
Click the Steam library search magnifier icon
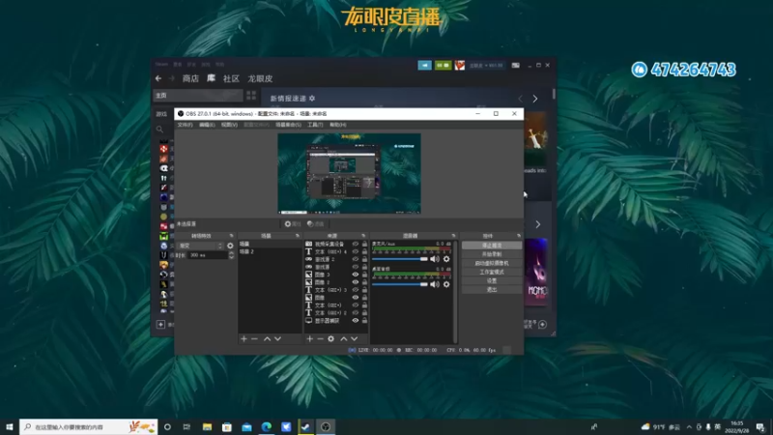[x=159, y=130]
